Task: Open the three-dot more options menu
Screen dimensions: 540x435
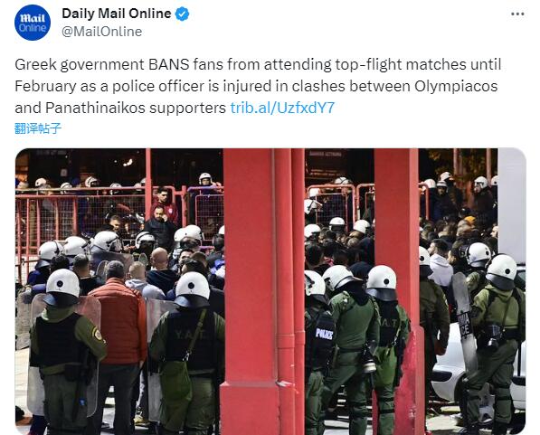Action: coord(517,14)
